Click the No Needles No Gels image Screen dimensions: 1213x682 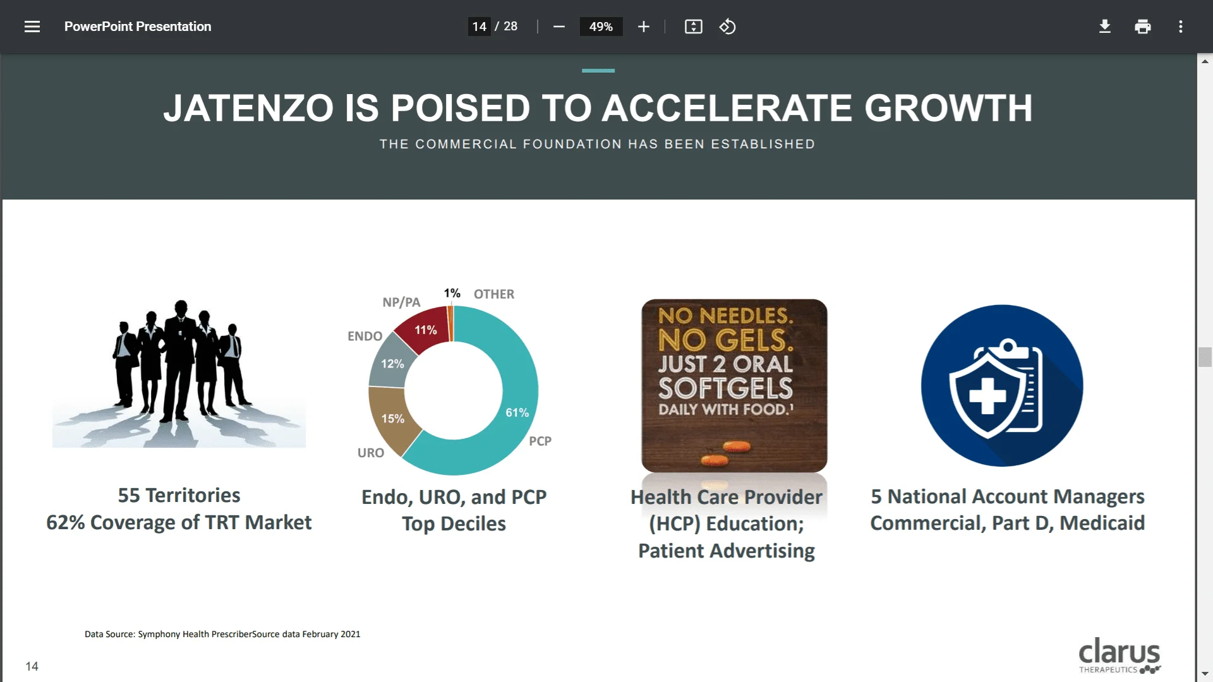(734, 385)
